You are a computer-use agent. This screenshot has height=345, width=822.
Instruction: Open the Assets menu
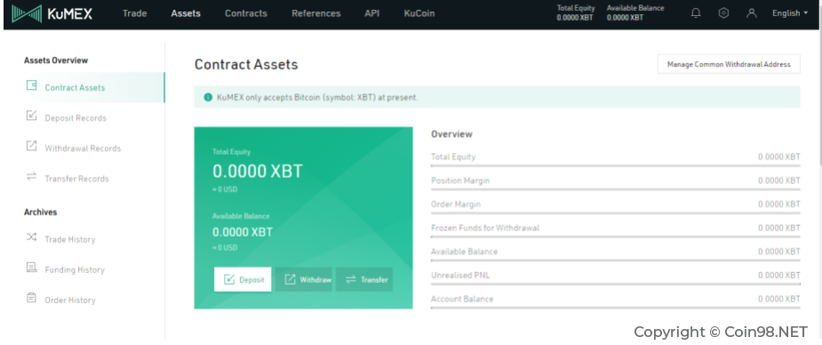tap(186, 13)
